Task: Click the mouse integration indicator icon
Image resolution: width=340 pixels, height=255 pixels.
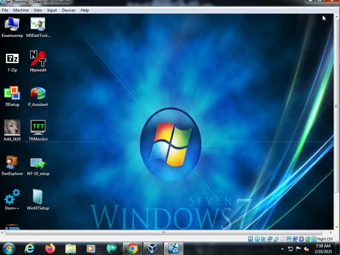Action: click(307, 239)
